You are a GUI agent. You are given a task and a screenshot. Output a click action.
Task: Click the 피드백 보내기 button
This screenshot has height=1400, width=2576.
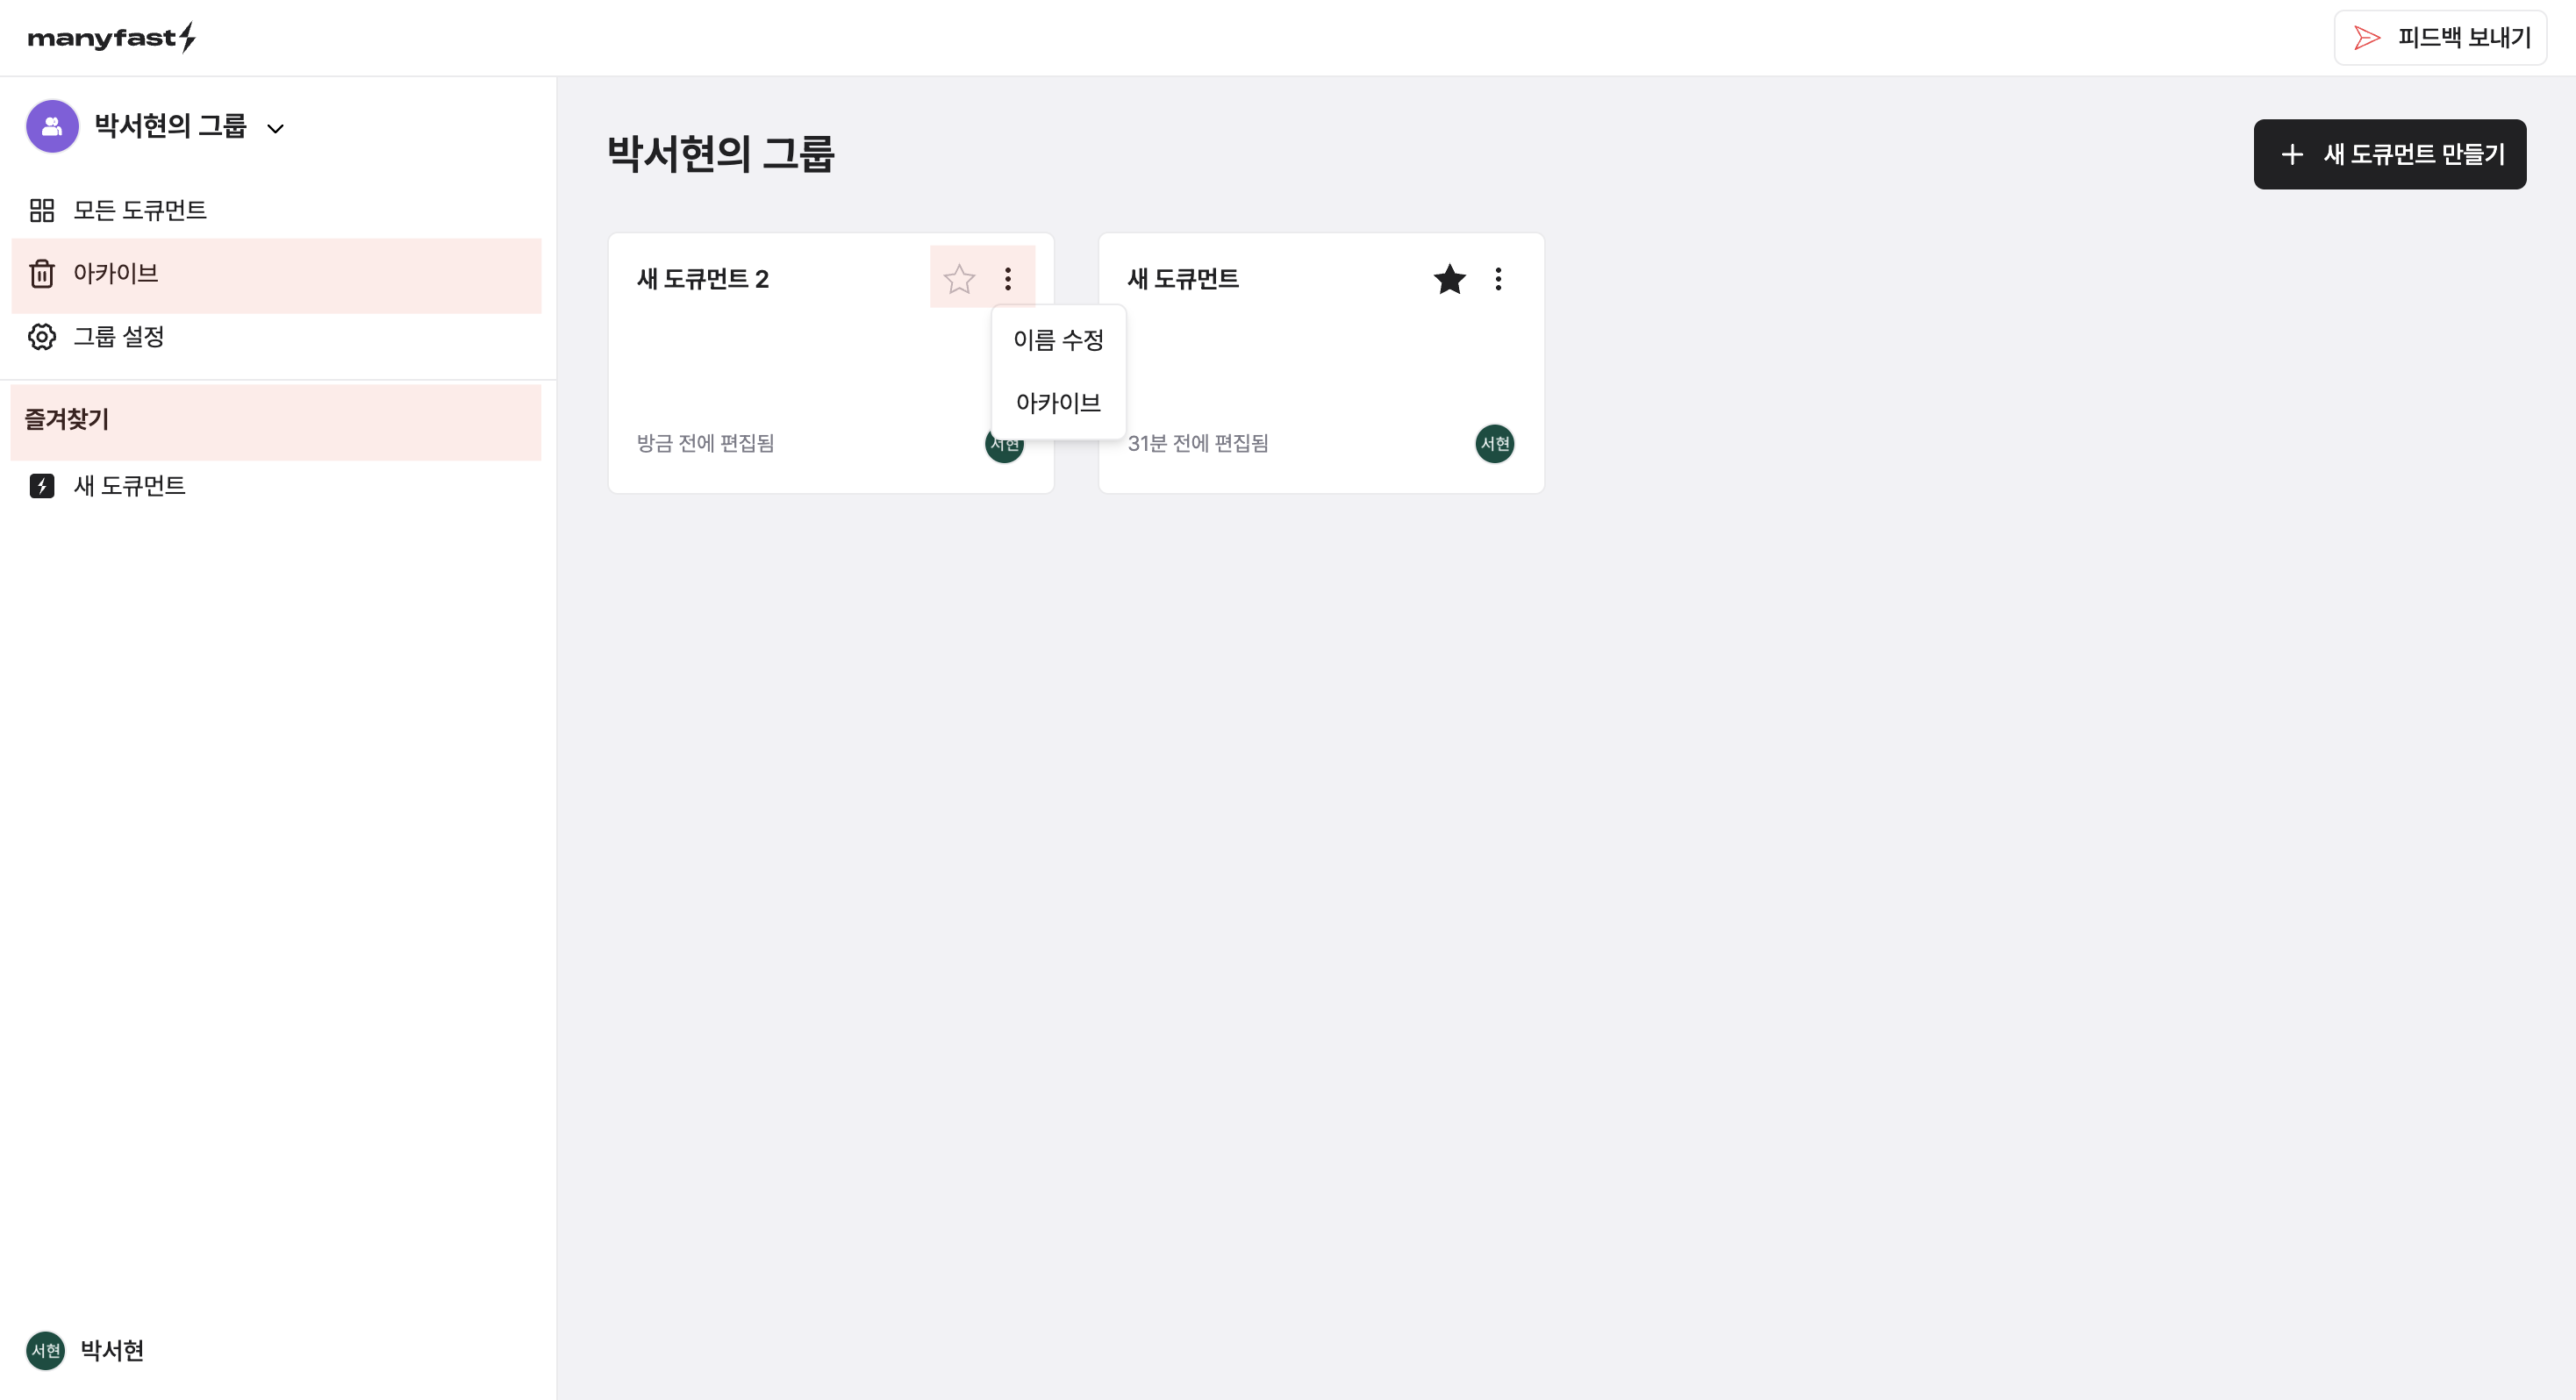pyautogui.click(x=2440, y=38)
